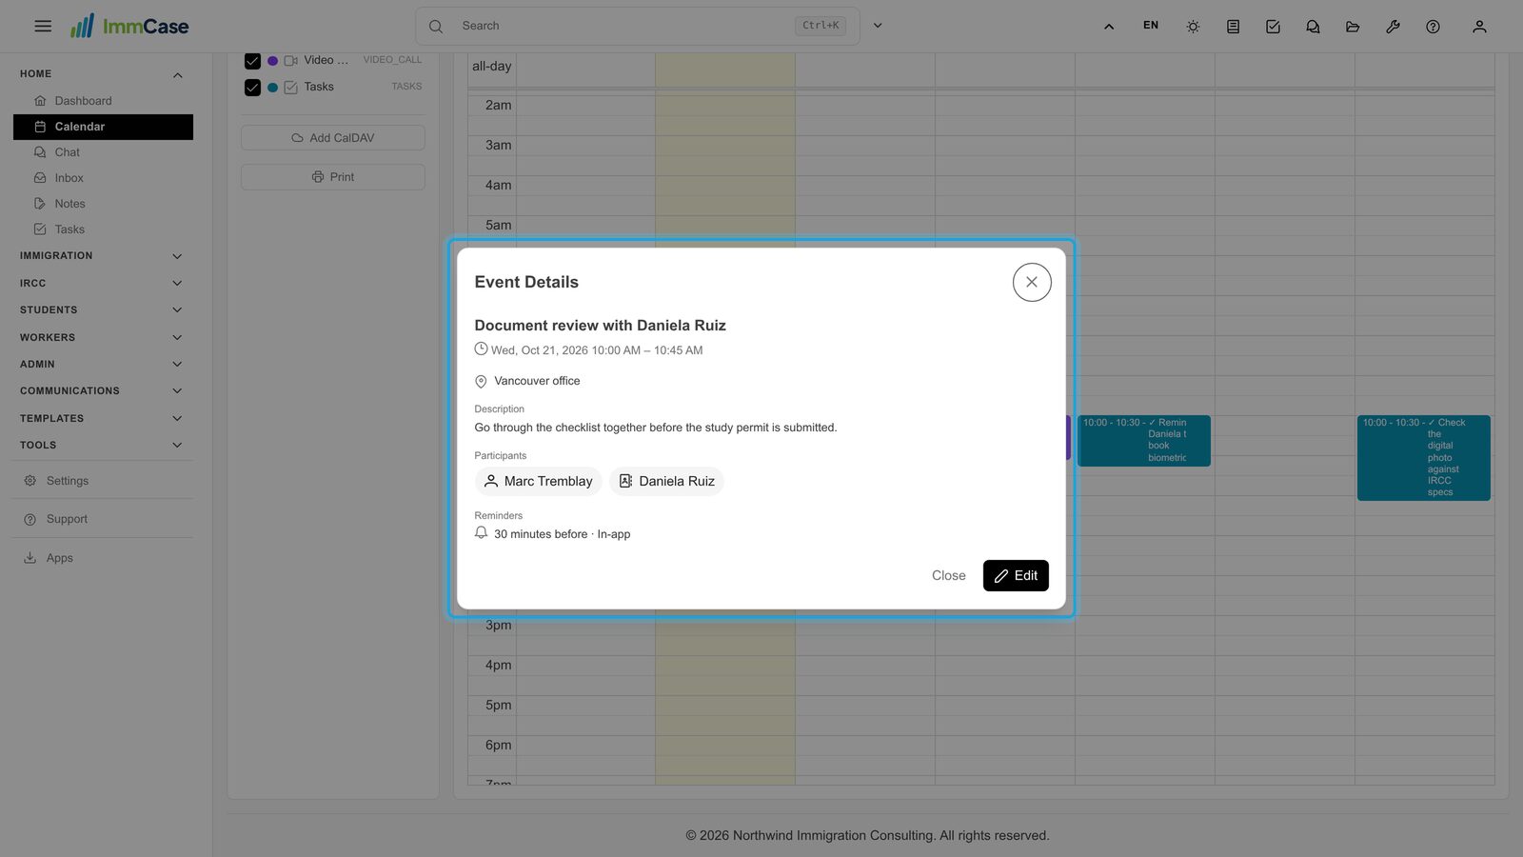Toggle light/dark theme sun icon

(x=1193, y=27)
